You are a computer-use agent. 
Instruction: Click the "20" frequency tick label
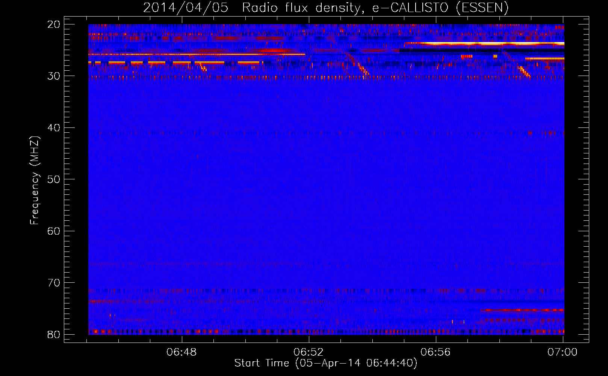[x=54, y=24]
